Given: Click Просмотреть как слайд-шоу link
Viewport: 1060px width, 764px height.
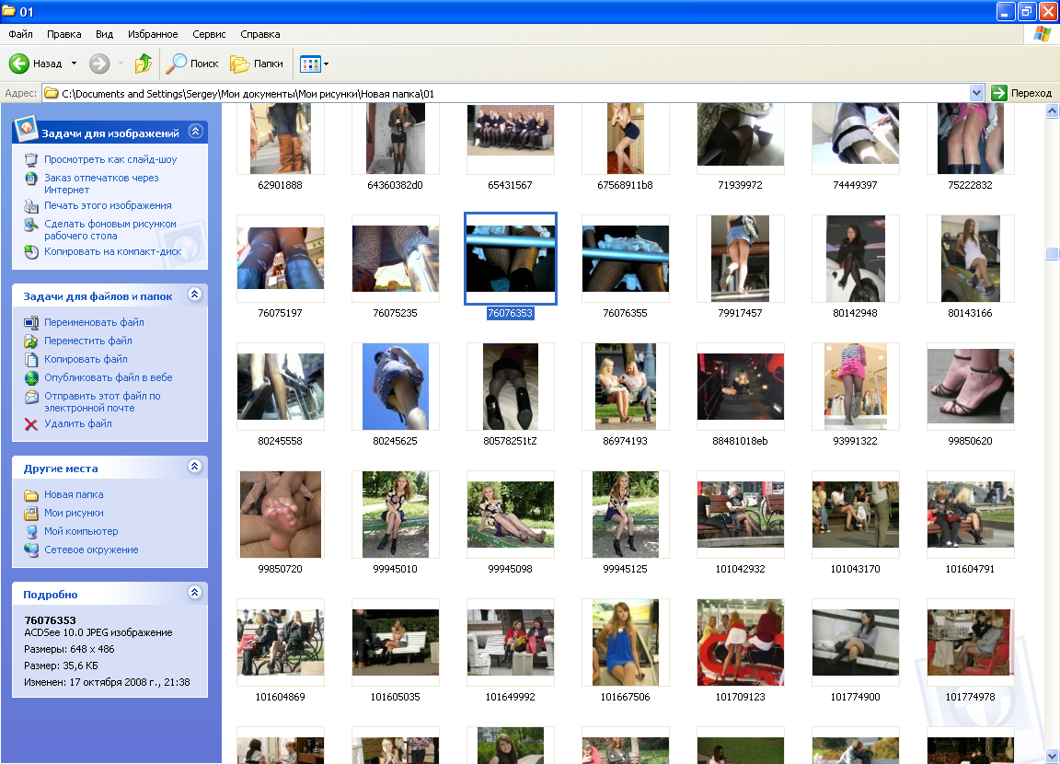Looking at the screenshot, I should click(x=110, y=159).
